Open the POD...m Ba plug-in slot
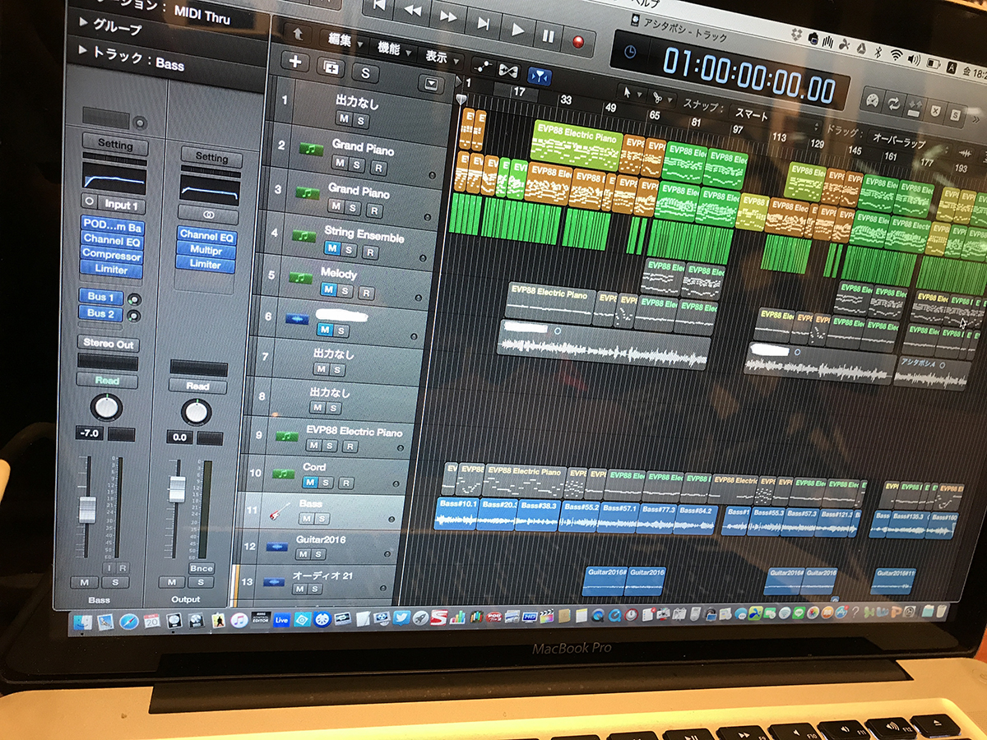 coord(112,225)
